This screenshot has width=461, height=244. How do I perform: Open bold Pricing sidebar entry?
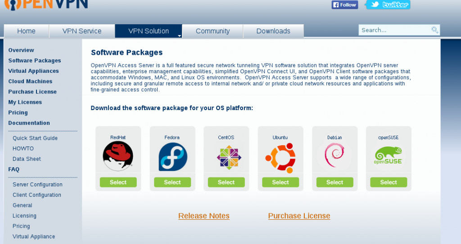click(x=18, y=113)
